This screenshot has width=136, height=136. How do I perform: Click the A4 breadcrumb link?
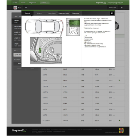[x=26, y=8]
